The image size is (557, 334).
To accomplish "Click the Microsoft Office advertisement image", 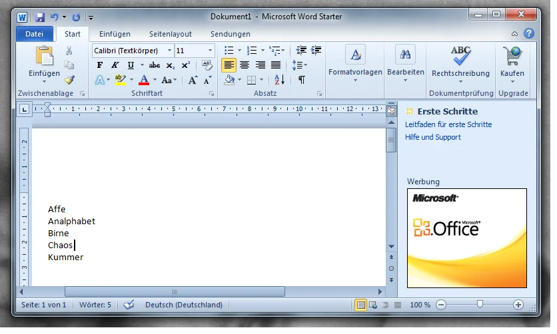I will click(x=467, y=238).
